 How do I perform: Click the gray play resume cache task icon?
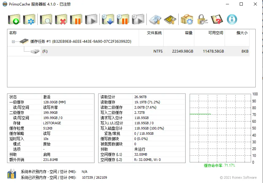click(91, 19)
